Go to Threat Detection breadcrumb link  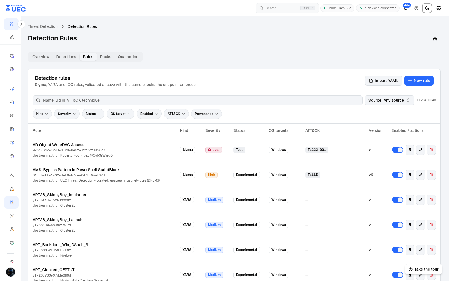pyautogui.click(x=43, y=26)
